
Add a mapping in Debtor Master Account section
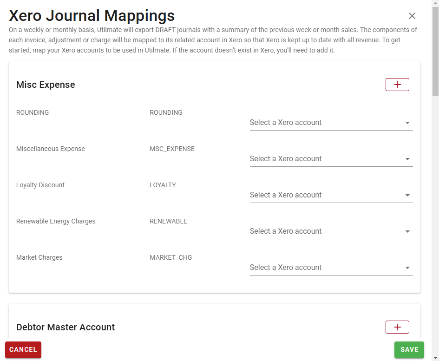397,327
